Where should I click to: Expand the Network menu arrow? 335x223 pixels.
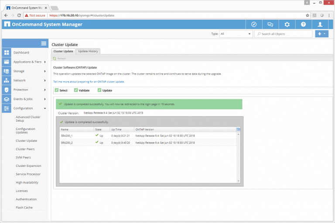(x=45, y=80)
